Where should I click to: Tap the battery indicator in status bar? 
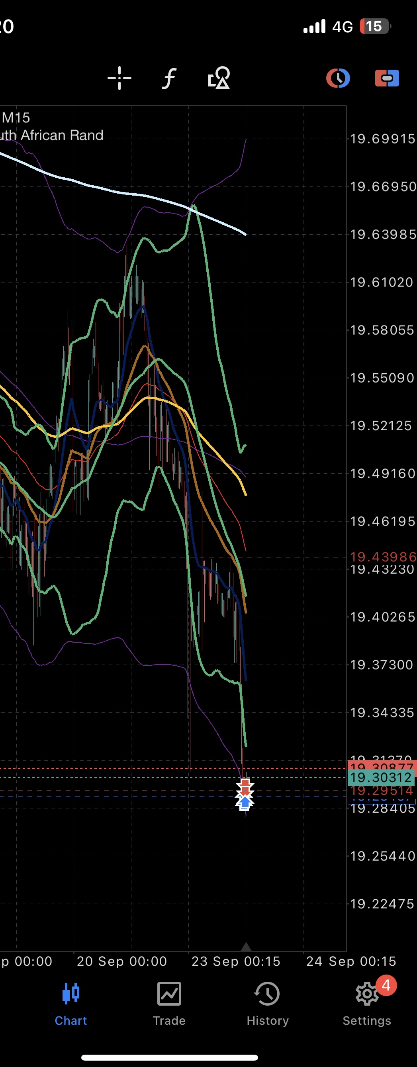point(375,27)
